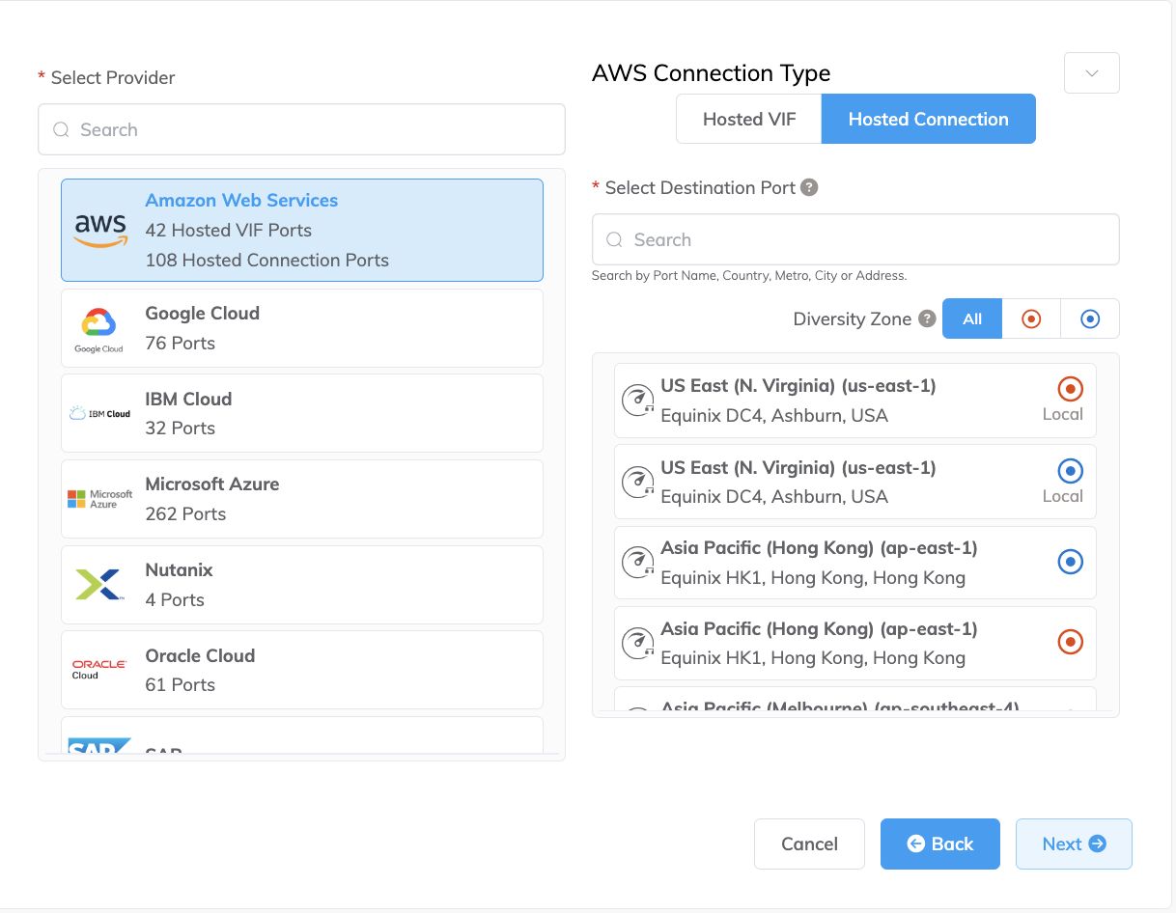Select the IBM Cloud logo
1176x913 pixels.
click(x=98, y=412)
